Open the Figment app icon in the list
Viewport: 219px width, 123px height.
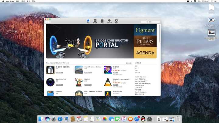[x=79, y=82]
